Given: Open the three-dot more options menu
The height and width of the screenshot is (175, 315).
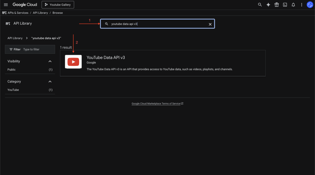Looking at the screenshot, I should coord(301,5).
